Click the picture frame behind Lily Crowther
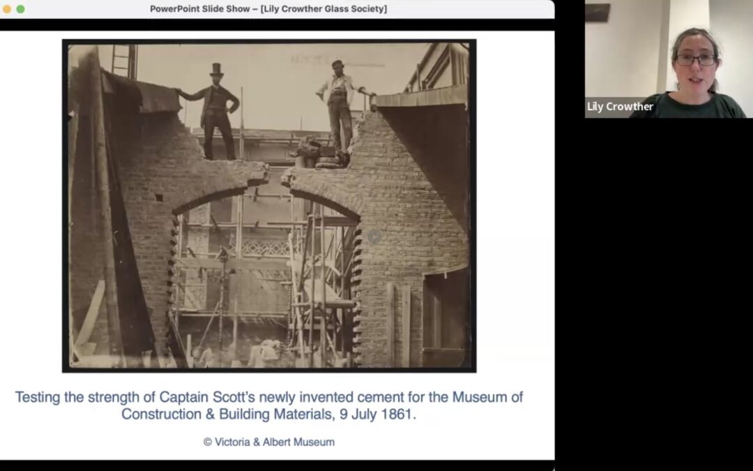 pos(597,13)
